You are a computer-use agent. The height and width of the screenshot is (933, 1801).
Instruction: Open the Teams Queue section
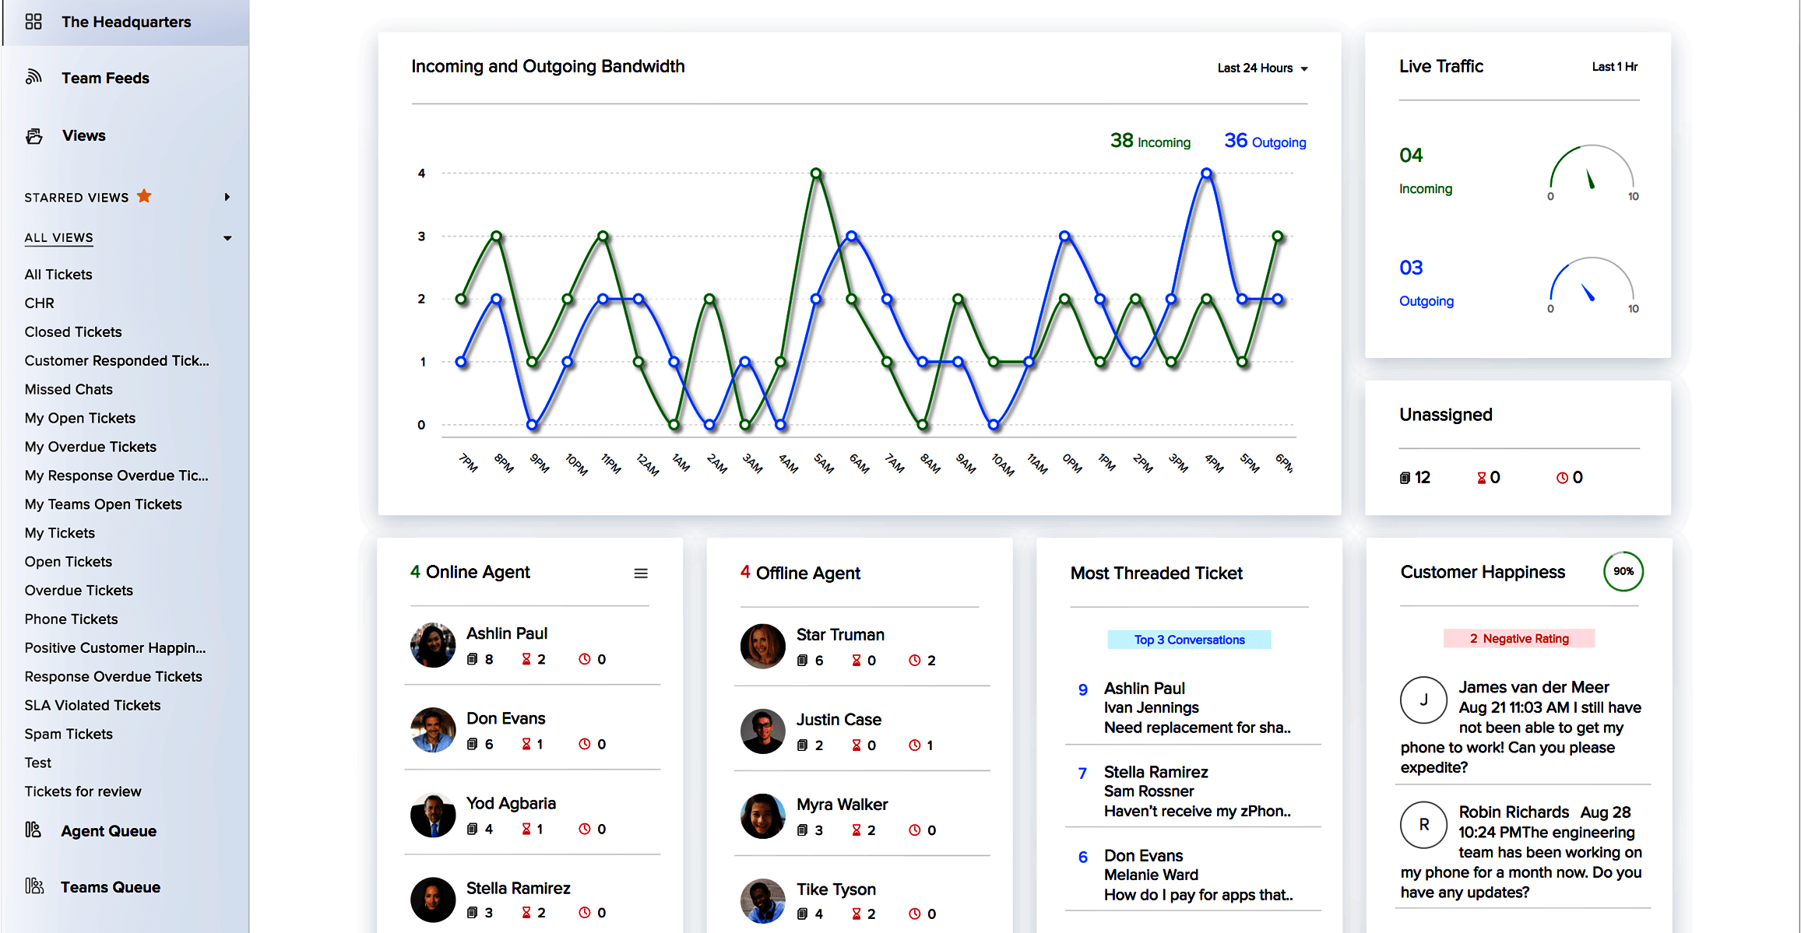tap(110, 887)
